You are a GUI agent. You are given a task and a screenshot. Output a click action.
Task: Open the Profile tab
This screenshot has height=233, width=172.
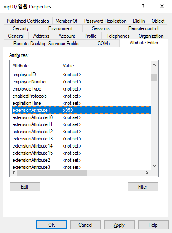tap(90, 36)
